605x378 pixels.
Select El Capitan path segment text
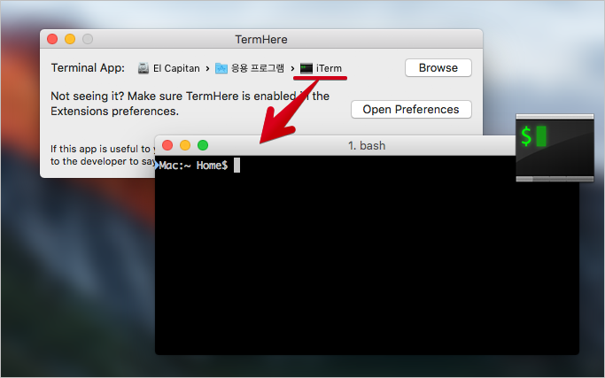(x=176, y=68)
